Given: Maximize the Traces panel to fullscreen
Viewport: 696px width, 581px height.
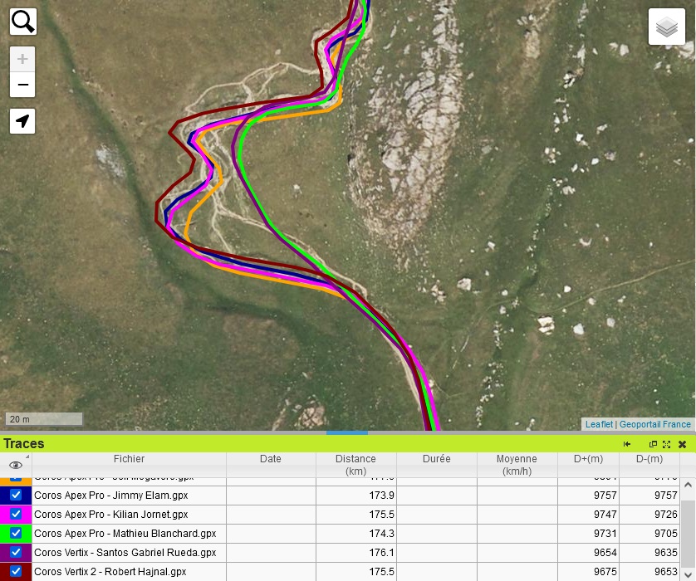Looking at the screenshot, I should pyautogui.click(x=666, y=444).
